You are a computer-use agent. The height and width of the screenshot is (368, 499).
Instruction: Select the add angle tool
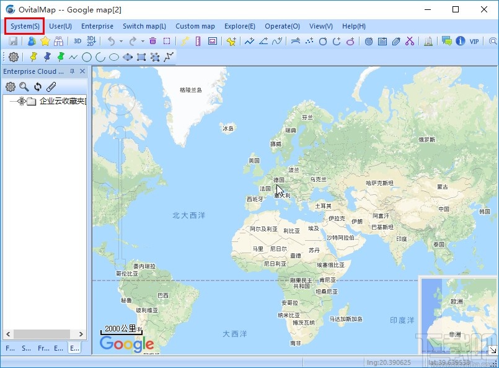click(263, 41)
